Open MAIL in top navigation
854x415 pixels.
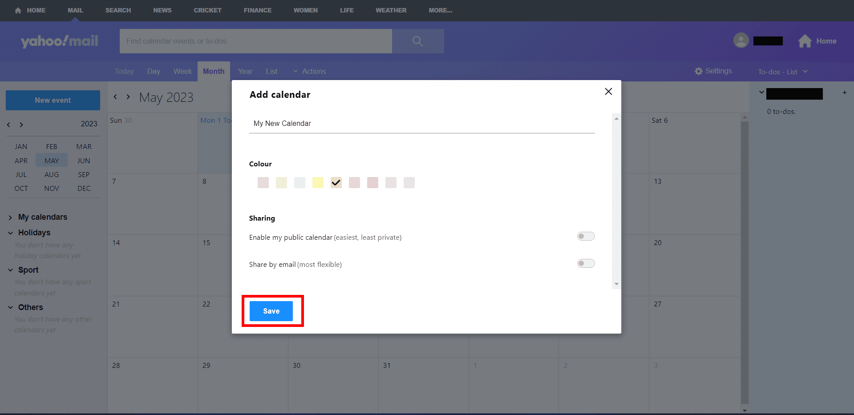75,10
